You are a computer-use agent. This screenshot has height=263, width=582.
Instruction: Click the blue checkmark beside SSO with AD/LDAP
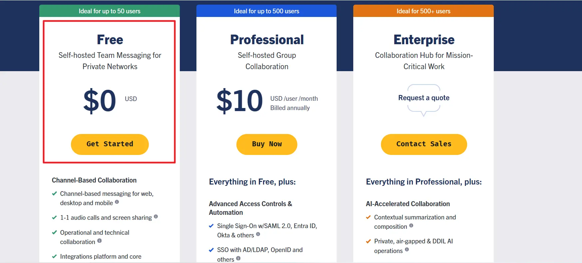tap(211, 250)
